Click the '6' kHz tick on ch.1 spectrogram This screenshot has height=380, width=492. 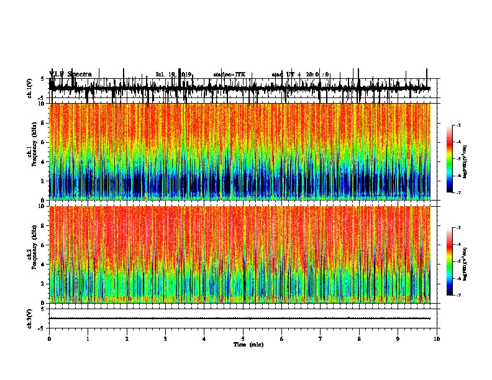(x=43, y=142)
